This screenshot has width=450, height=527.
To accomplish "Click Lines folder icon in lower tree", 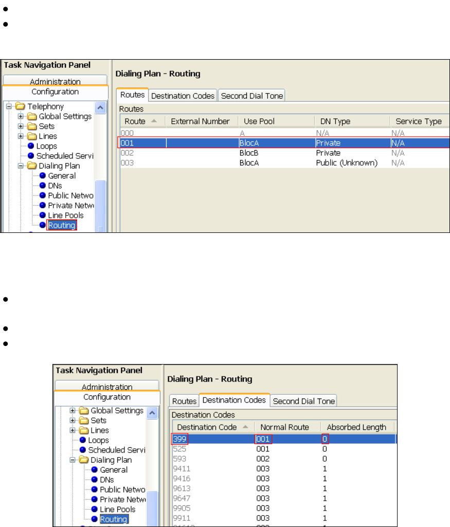I will coord(84,430).
